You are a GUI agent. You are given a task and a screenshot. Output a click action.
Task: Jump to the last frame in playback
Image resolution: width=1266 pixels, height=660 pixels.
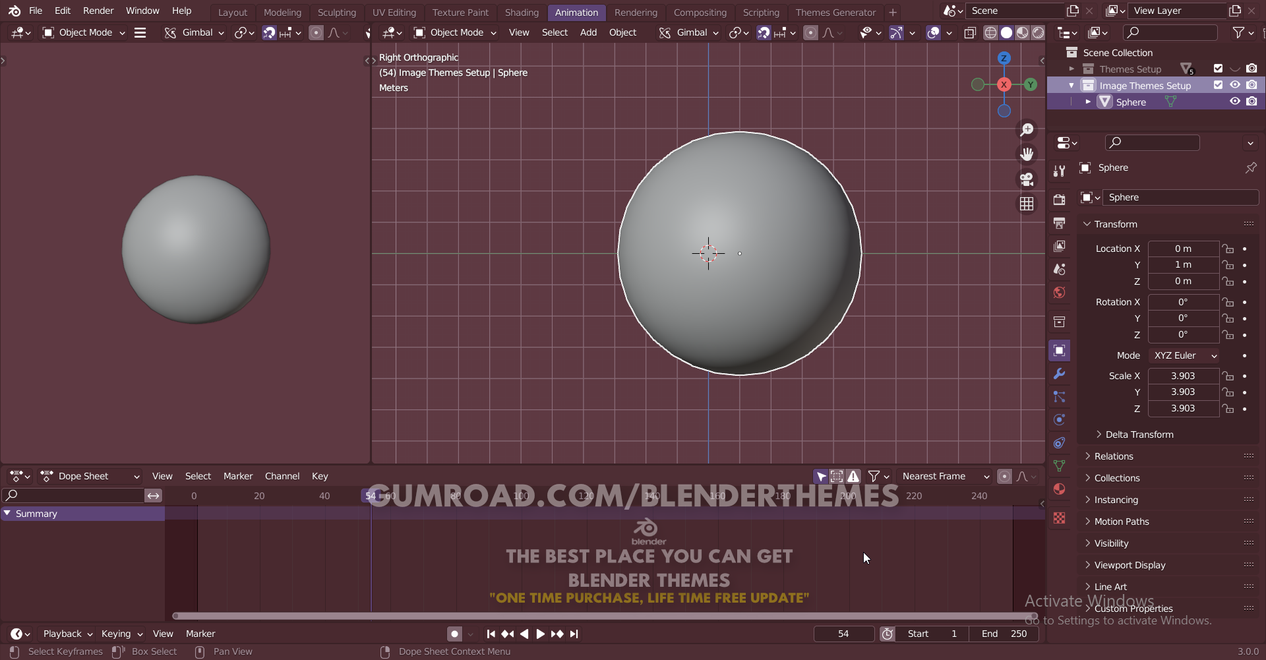[x=574, y=634]
